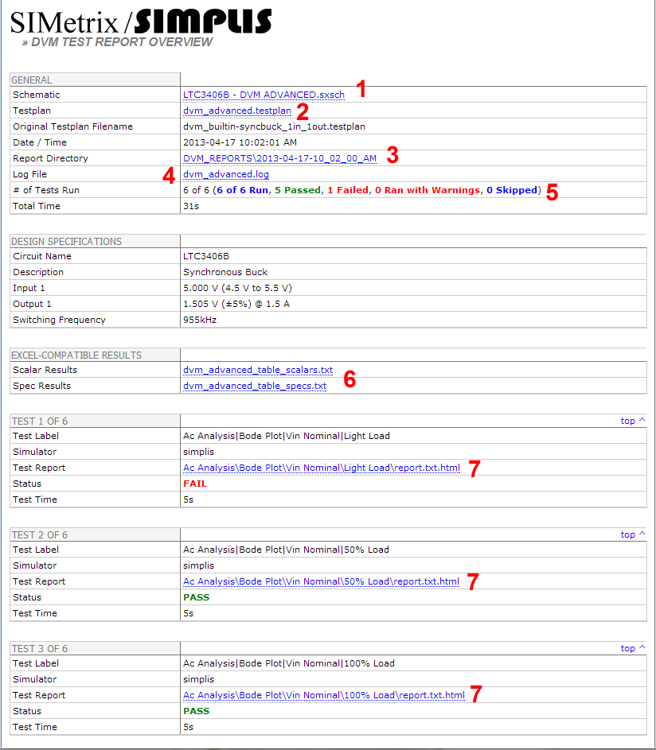Click the red FAIL status in Test 1

coord(195,484)
